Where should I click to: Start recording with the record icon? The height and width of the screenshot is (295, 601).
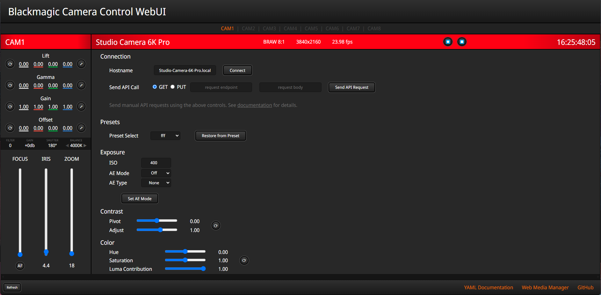pyautogui.click(x=448, y=42)
